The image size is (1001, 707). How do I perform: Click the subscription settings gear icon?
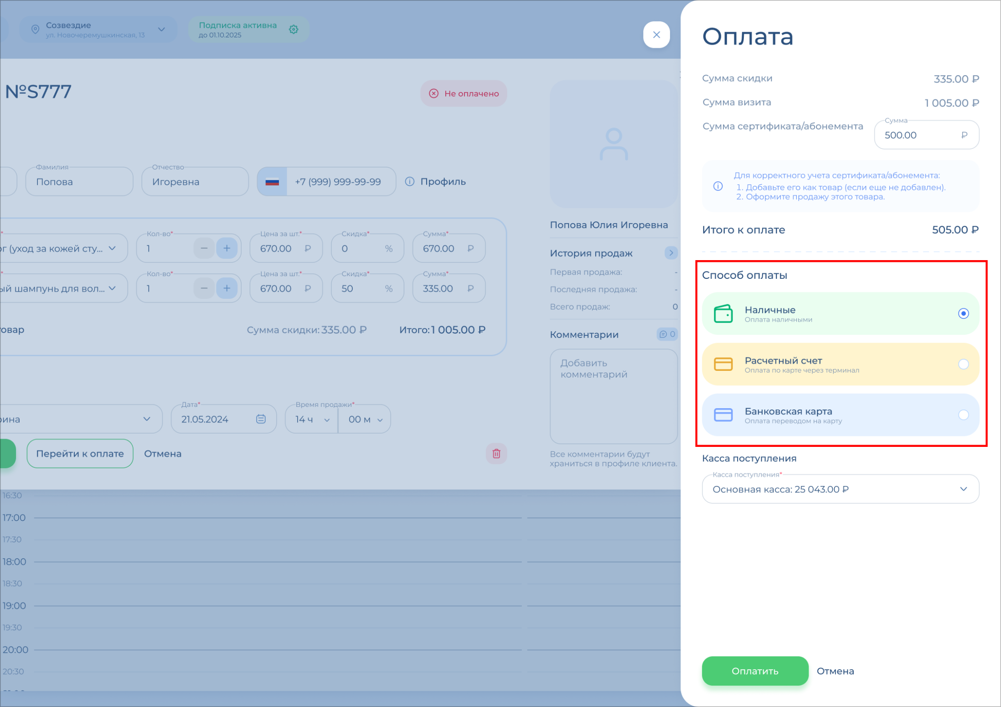click(x=294, y=30)
